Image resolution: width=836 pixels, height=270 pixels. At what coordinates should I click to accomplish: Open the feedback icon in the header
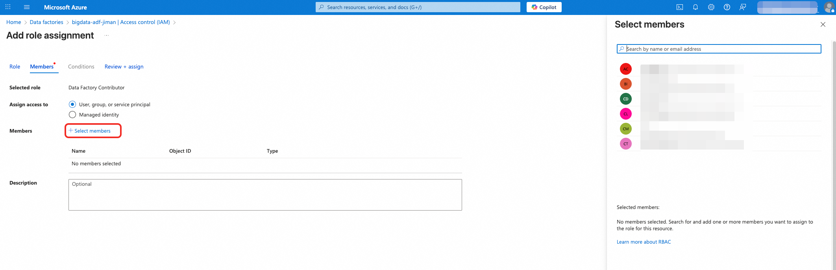tap(743, 7)
